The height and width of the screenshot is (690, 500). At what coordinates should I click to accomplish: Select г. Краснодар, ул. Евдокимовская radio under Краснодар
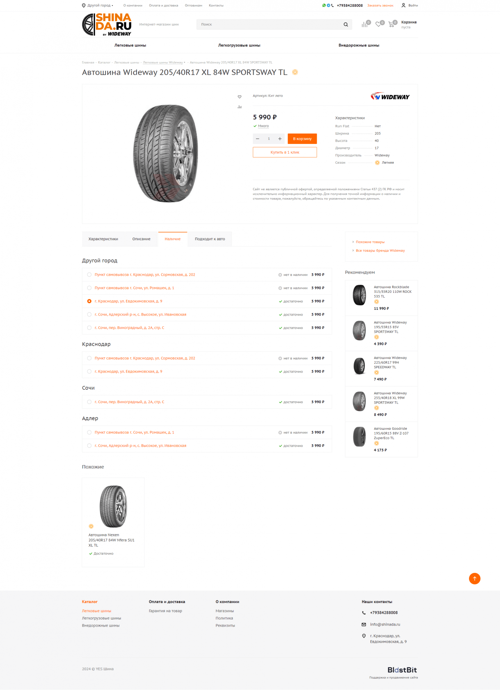89,371
